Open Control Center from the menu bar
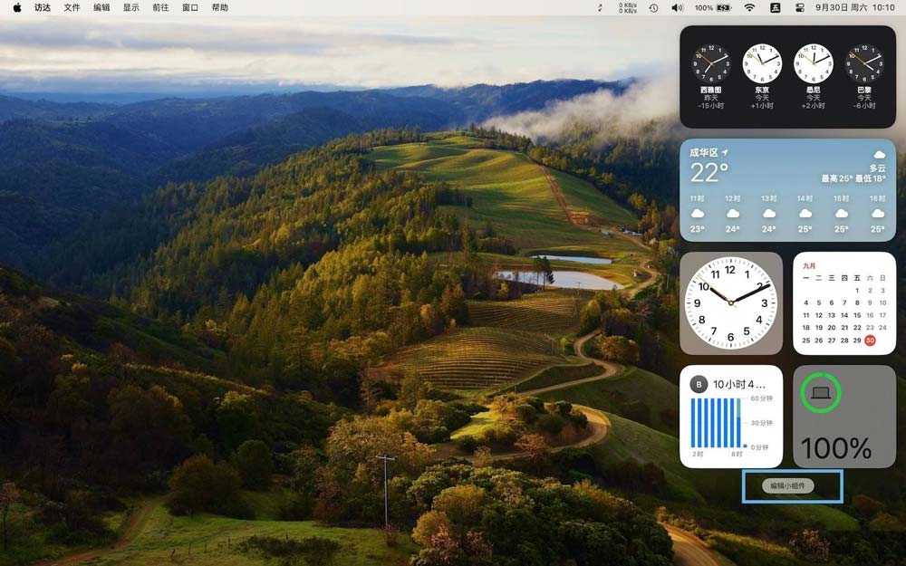Viewport: 906px width, 566px height. click(800, 8)
